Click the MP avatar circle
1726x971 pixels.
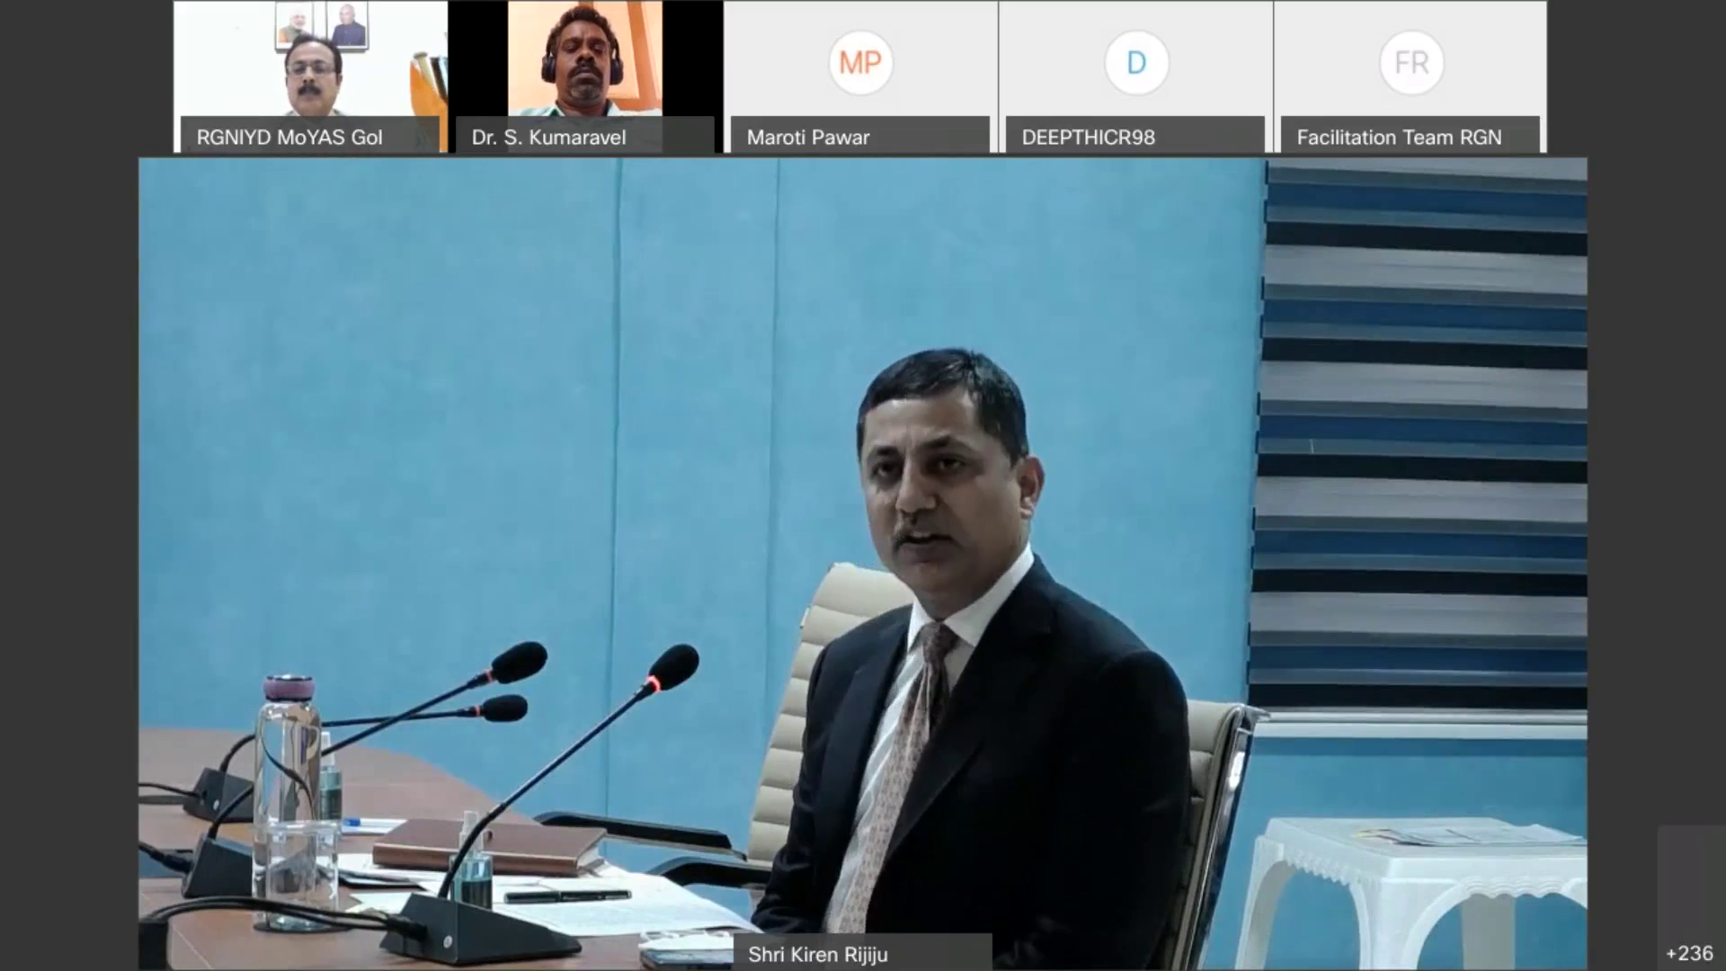[x=860, y=63]
